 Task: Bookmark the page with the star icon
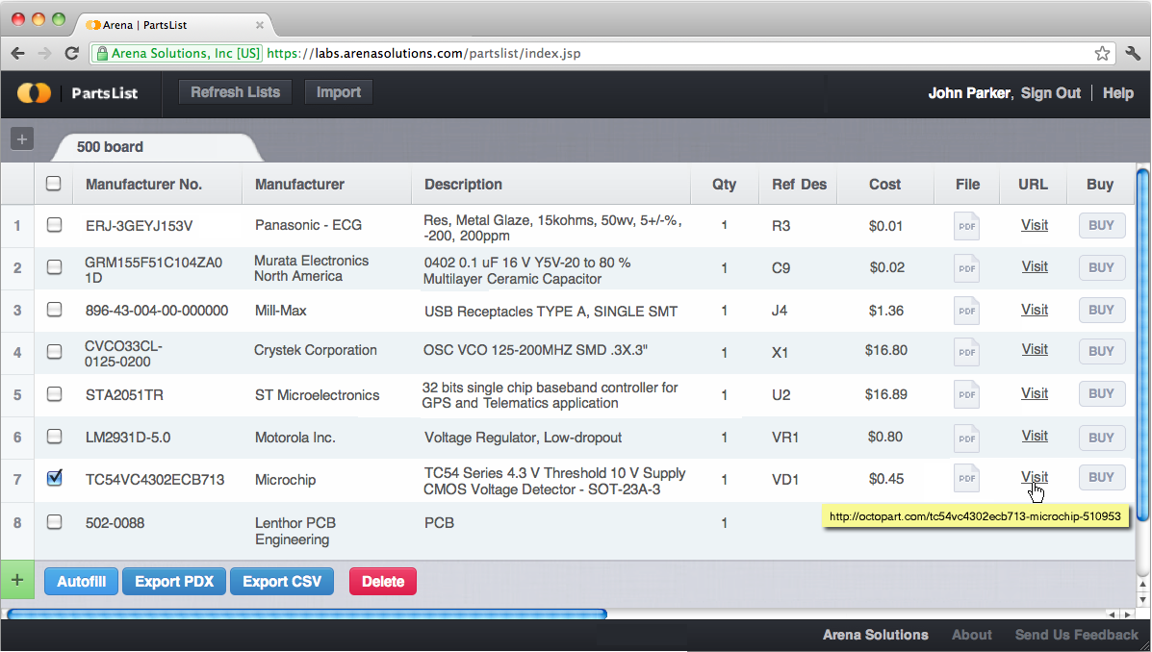click(1102, 54)
